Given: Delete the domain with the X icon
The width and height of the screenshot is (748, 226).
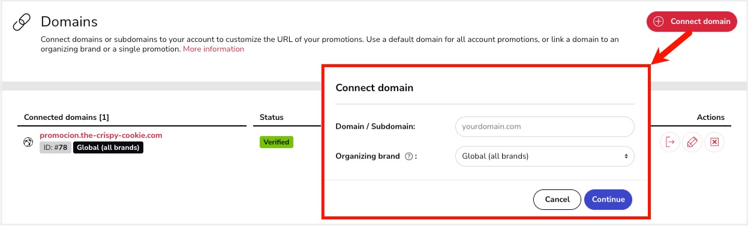Looking at the screenshot, I should pos(714,142).
